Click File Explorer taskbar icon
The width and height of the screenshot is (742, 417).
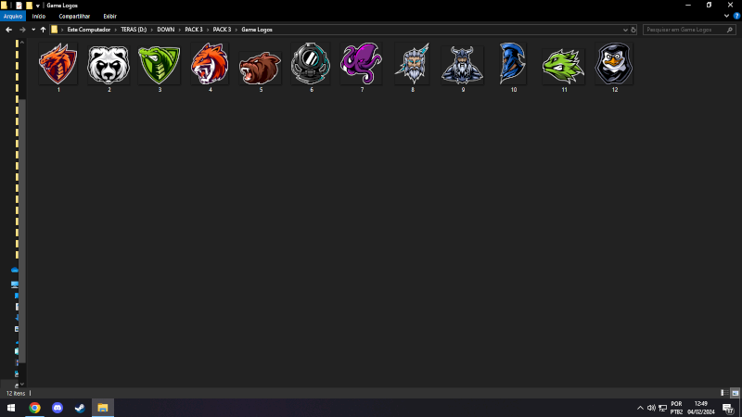click(103, 408)
